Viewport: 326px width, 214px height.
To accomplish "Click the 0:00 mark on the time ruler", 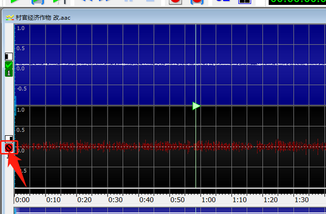I will coord(22,200).
